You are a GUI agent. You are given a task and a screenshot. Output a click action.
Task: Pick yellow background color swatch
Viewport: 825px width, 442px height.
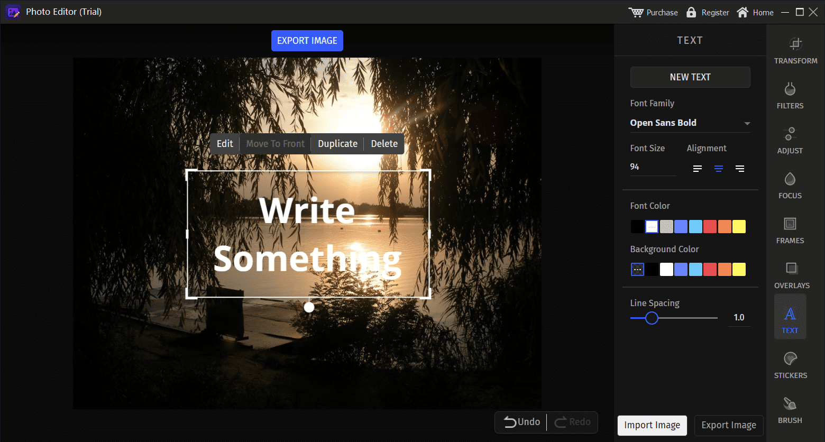click(x=739, y=270)
